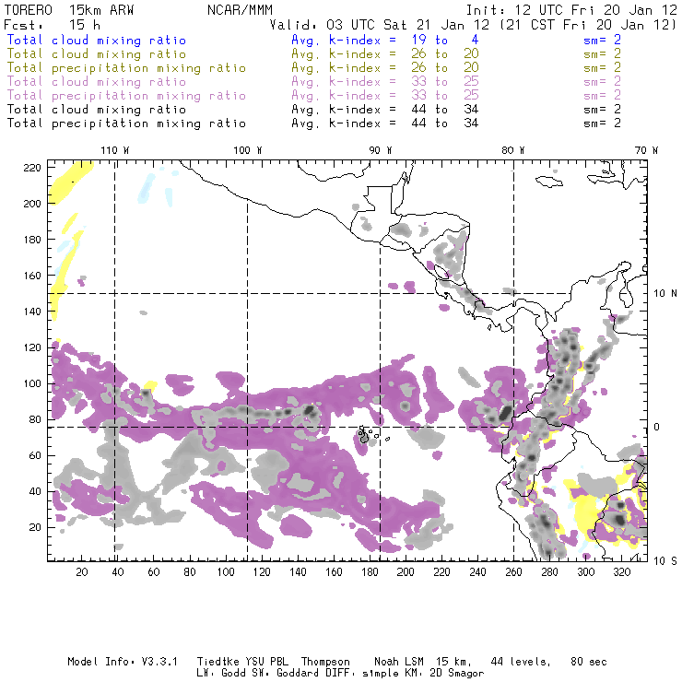The width and height of the screenshot is (682, 682).
Task: Click the first olive 'Avg. k-index = 26 to 20' text
Action: click(385, 54)
